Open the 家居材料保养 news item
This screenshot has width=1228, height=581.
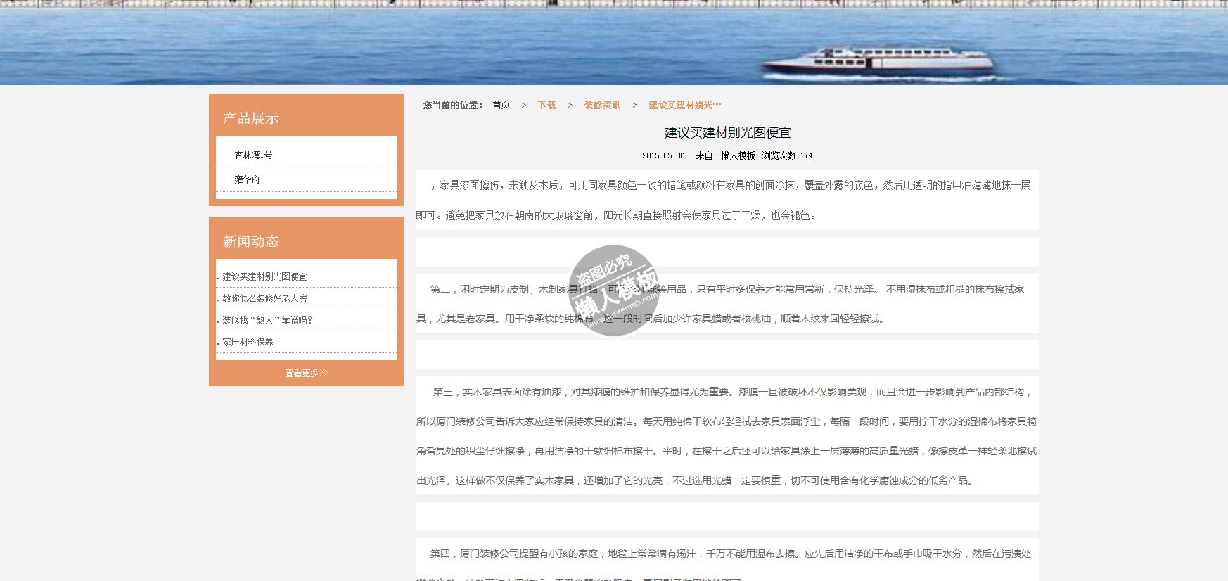248,342
